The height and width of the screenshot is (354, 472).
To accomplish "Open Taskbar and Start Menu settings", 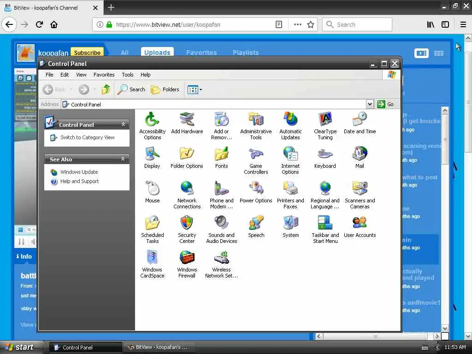I will (325, 230).
